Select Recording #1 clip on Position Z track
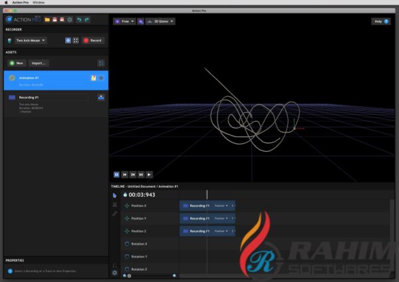Screen dimensions: 399x282 207,231
